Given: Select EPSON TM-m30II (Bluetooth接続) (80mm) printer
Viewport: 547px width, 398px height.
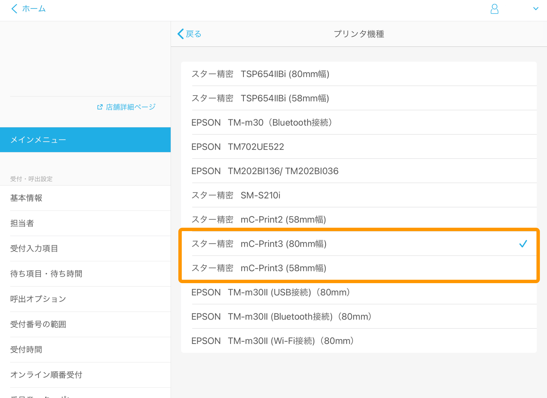Looking at the screenshot, I should 359,316.
